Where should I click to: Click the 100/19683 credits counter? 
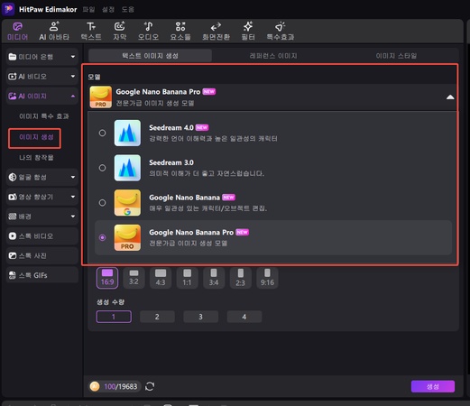coord(121,386)
